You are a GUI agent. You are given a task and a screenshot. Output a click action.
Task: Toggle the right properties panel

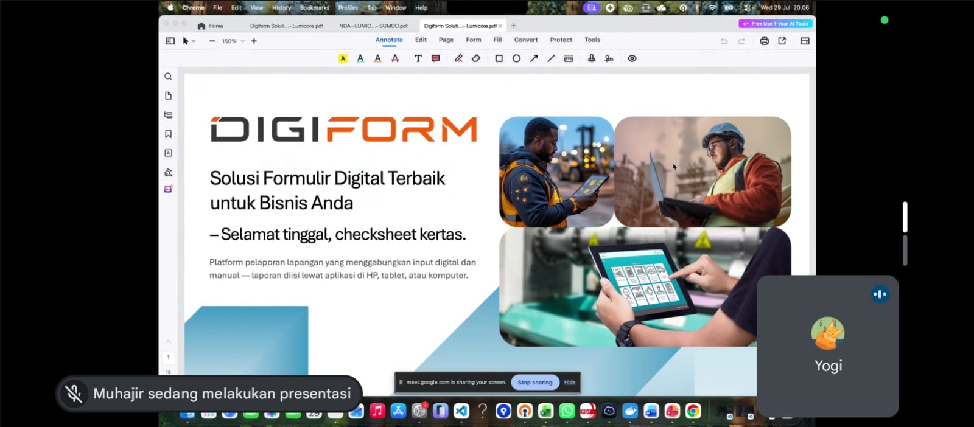coord(805,41)
